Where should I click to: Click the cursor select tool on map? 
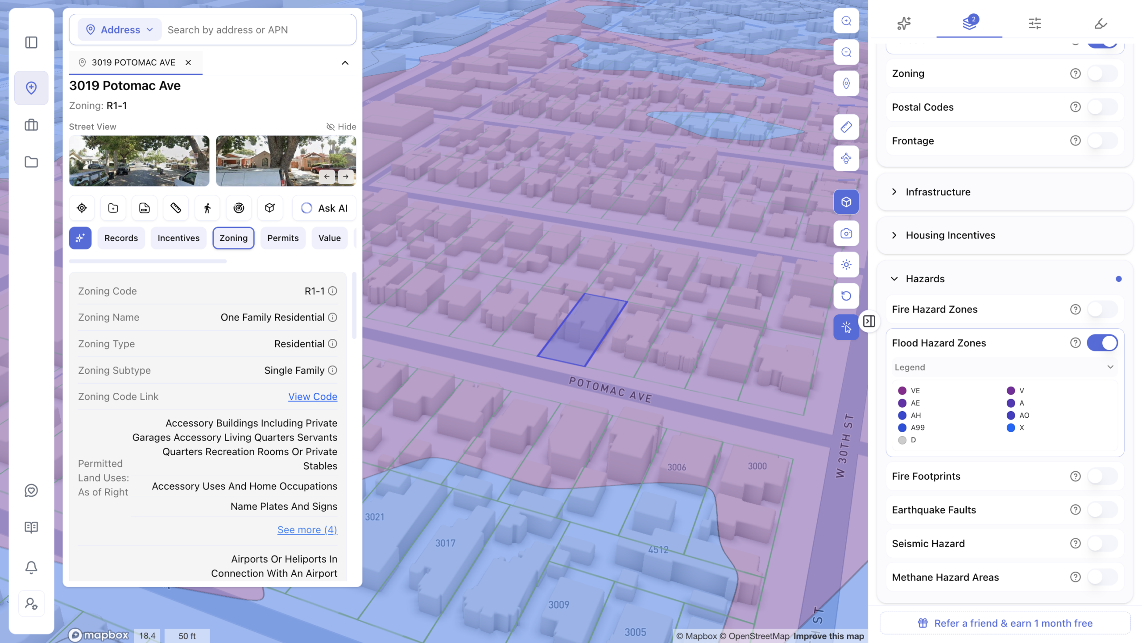(846, 327)
